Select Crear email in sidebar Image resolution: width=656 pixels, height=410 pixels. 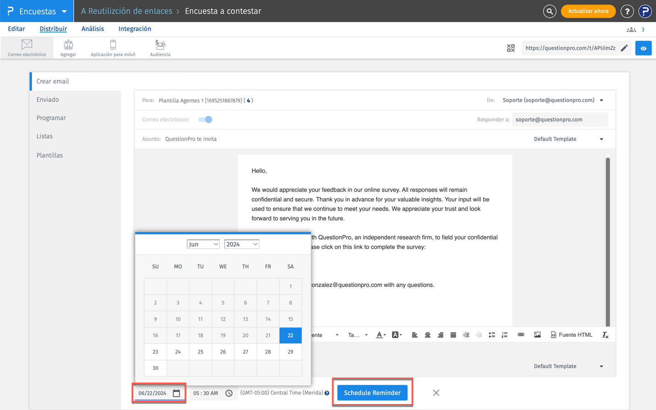[76, 81]
